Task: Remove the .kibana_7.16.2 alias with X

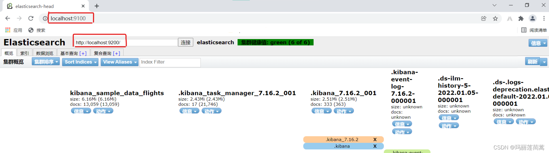Action: (x=375, y=139)
